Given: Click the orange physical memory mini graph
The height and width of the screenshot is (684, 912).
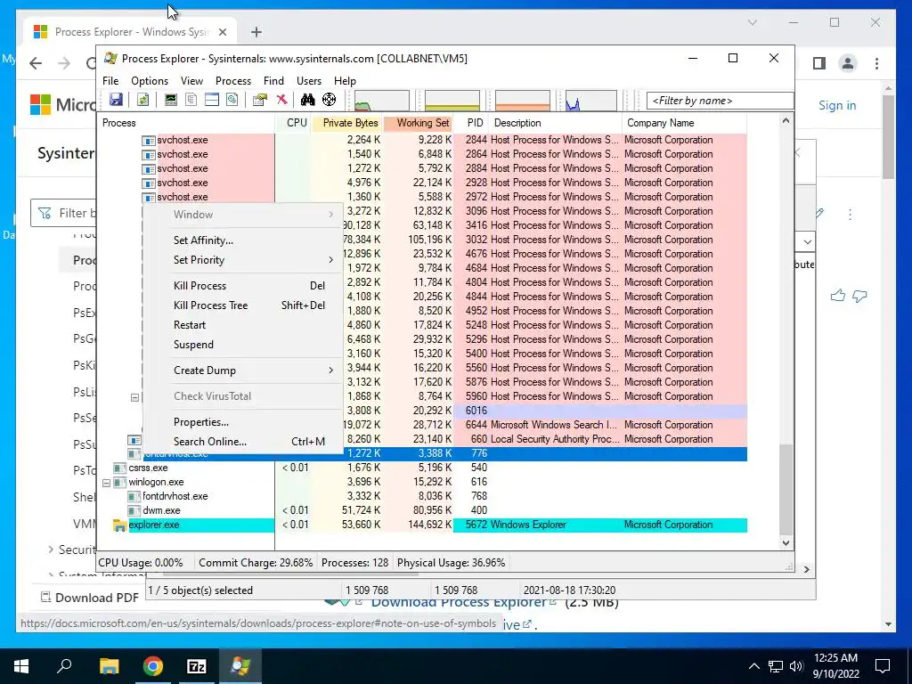Looking at the screenshot, I should pos(522,101).
